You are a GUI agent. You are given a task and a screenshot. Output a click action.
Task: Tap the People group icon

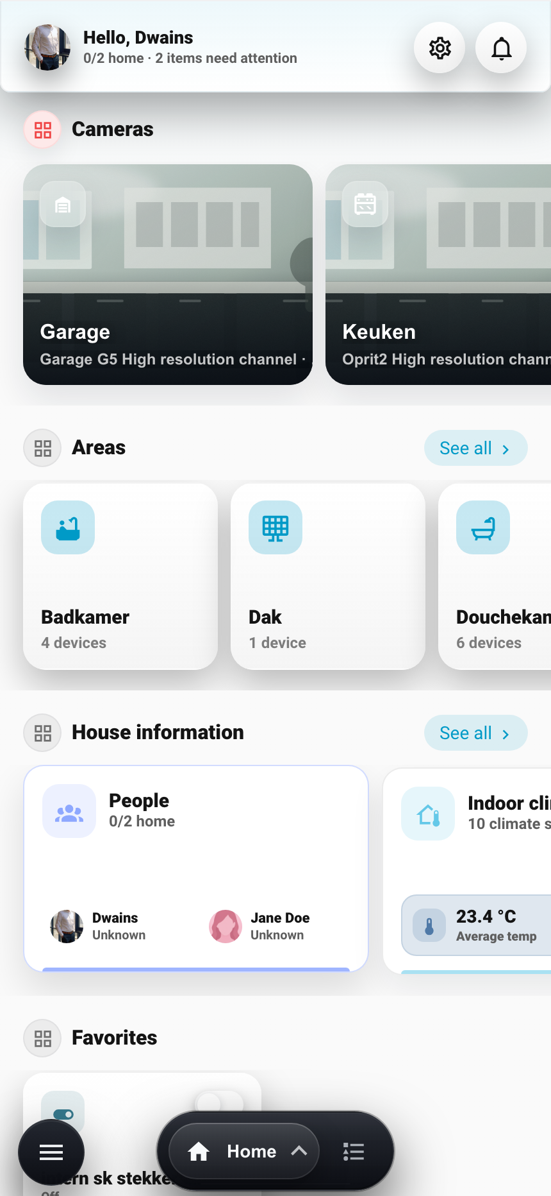click(69, 811)
